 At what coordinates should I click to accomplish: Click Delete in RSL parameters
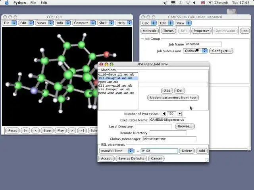click(187, 151)
